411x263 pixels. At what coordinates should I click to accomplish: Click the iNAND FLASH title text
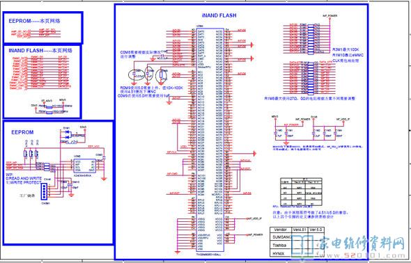pos(219,15)
